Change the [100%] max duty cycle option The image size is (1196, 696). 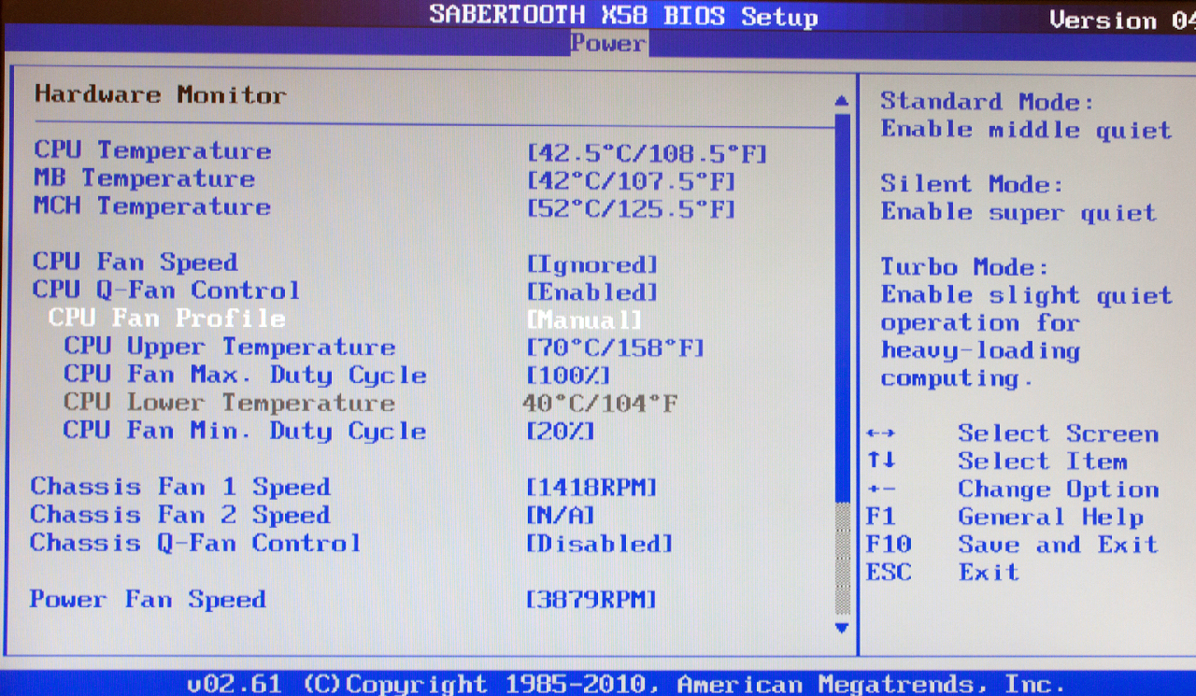(569, 376)
